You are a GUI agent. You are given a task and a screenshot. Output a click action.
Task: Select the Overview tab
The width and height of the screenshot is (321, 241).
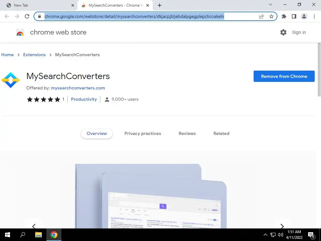tap(97, 134)
